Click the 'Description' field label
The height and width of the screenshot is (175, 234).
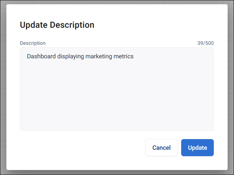[33, 43]
